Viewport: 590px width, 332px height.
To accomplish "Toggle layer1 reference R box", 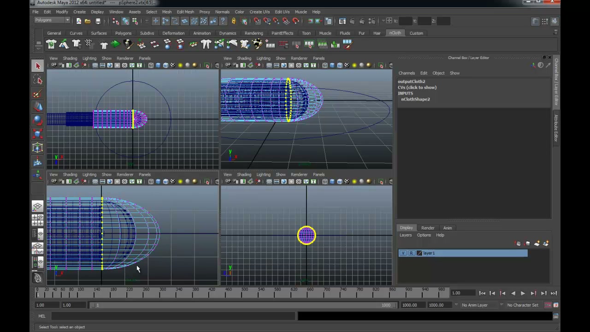I will click(411, 253).
